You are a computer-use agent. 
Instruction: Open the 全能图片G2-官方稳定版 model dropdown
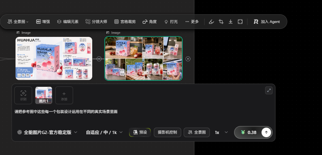tap(47, 132)
